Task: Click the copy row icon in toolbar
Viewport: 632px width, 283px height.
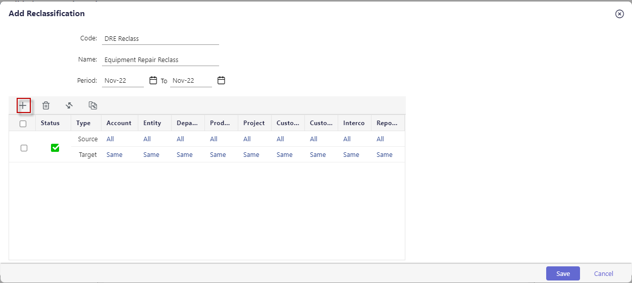Action: click(93, 105)
